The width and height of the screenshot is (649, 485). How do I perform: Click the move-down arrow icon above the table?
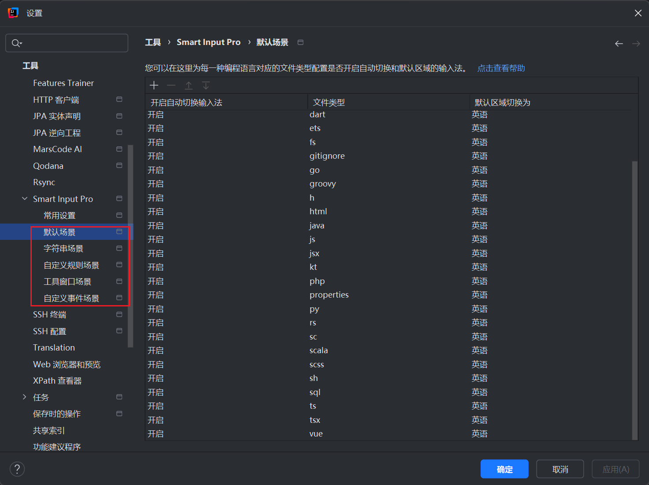click(x=205, y=85)
